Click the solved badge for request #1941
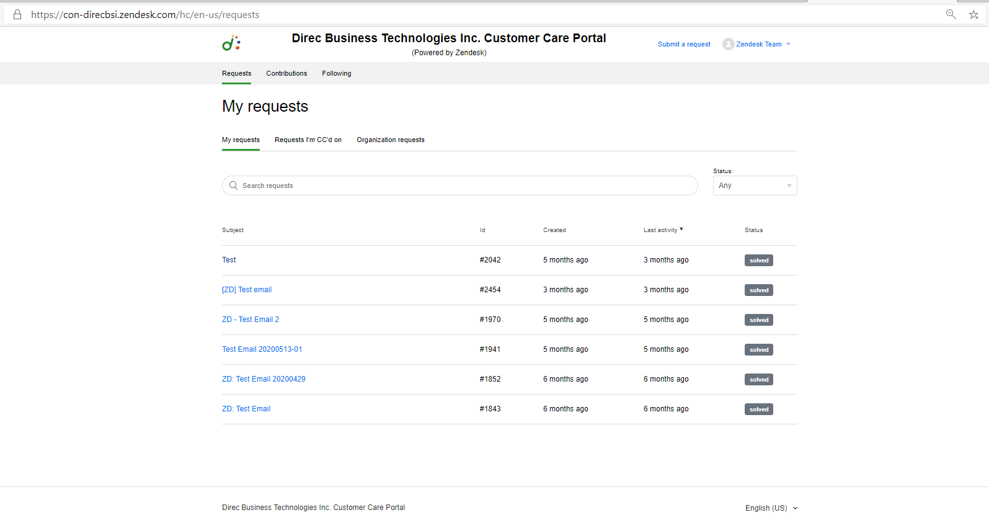 click(759, 350)
